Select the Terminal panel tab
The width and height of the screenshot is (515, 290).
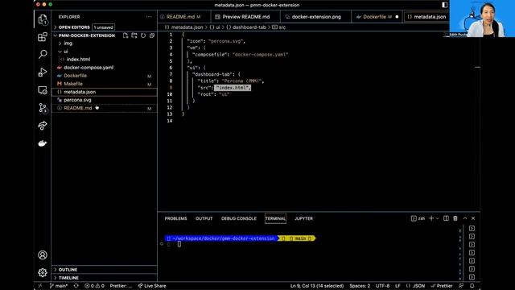[x=275, y=218]
